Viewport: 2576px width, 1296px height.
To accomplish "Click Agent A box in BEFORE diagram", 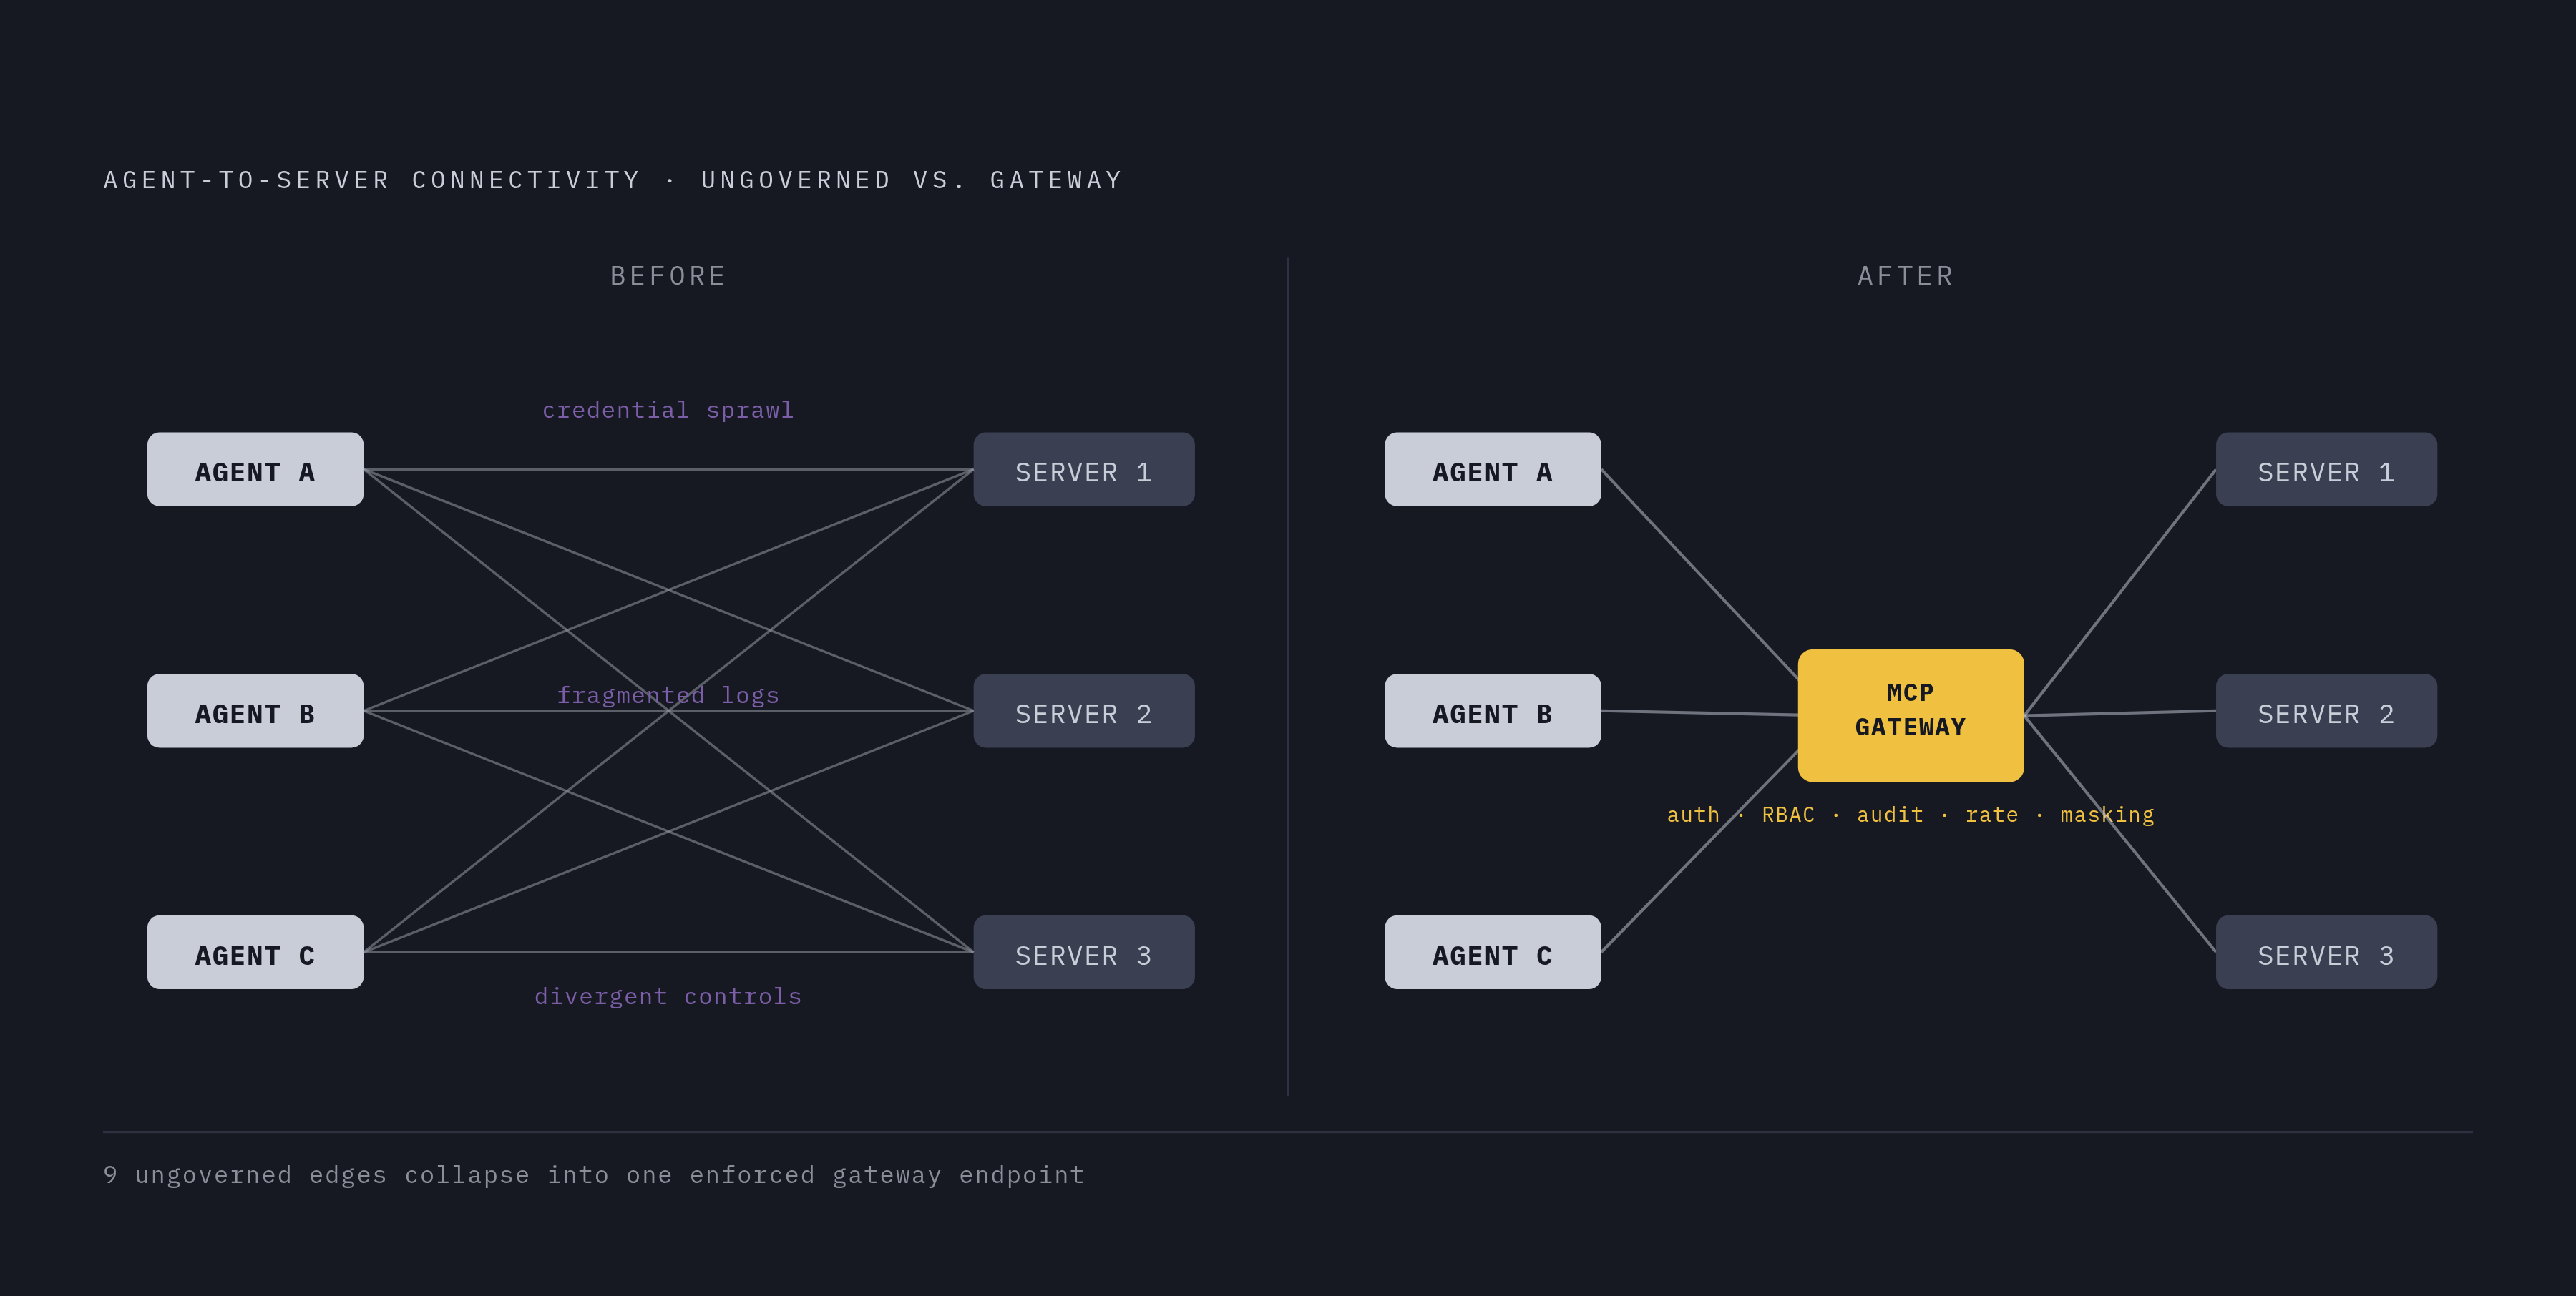I will (255, 470).
